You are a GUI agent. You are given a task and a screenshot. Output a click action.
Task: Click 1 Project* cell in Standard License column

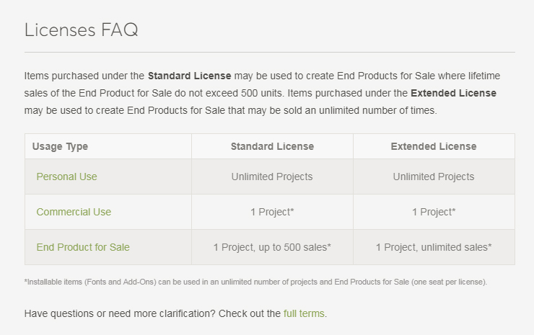(x=272, y=212)
